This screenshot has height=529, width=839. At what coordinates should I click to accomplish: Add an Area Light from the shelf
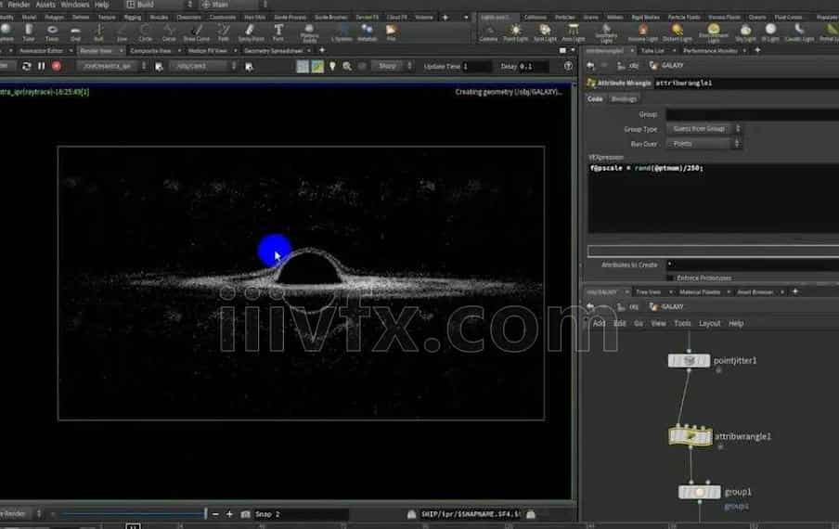click(573, 32)
